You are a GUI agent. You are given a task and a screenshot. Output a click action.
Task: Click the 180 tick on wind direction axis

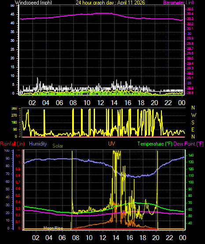(x=14, y=123)
